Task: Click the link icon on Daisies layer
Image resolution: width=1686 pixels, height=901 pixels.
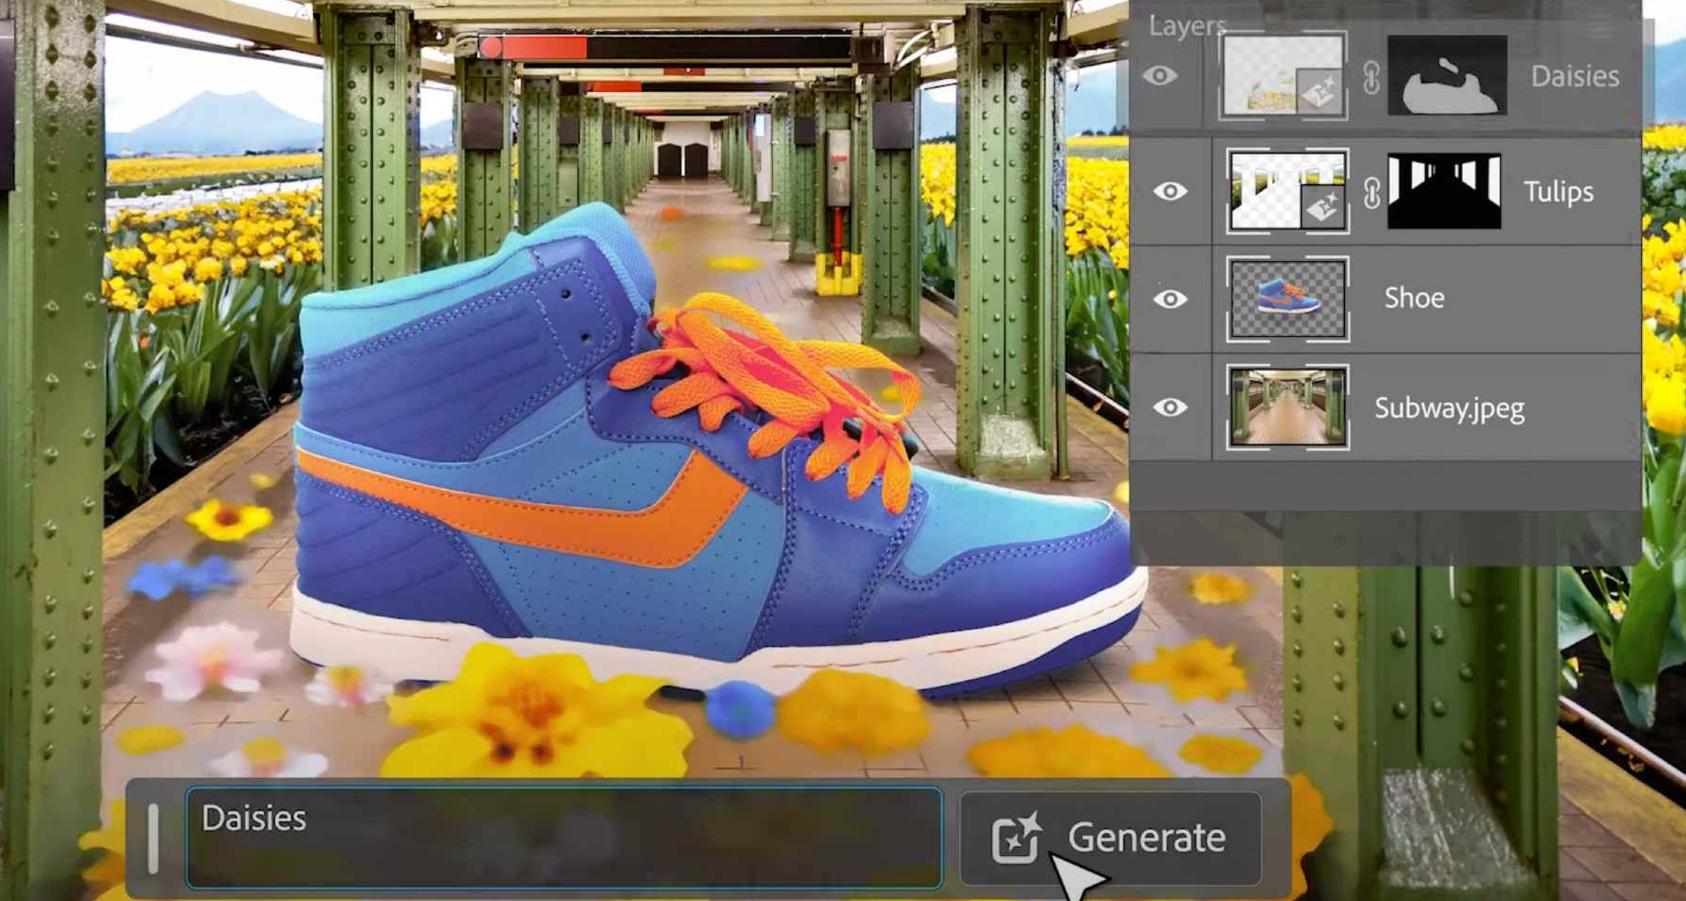Action: [x=1371, y=77]
